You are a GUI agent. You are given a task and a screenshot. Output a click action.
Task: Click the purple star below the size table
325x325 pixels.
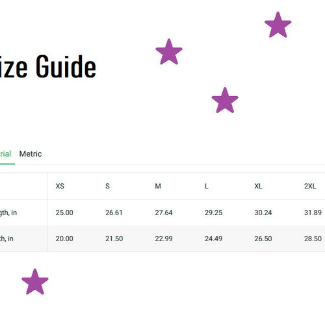[x=35, y=281]
